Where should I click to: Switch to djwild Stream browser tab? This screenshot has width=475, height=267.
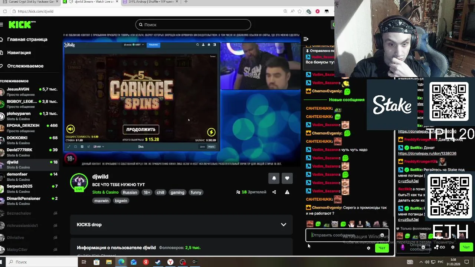coord(91,2)
